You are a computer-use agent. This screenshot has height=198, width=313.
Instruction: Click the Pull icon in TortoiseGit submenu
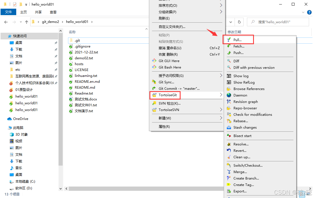coord(229,40)
